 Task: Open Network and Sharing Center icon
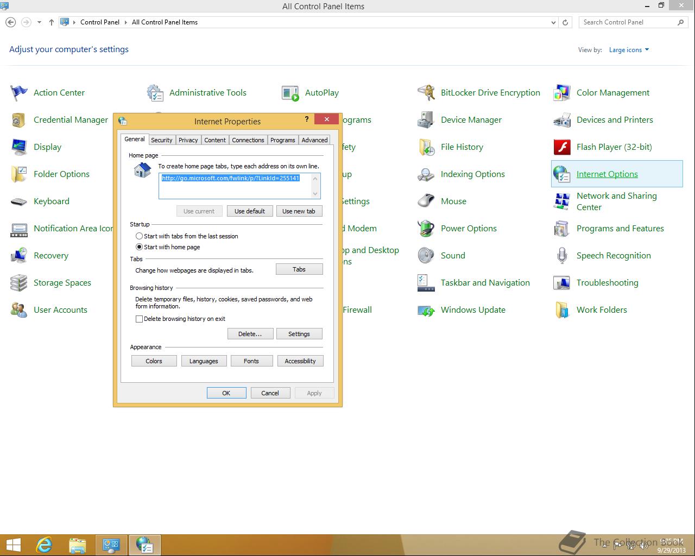(562, 201)
